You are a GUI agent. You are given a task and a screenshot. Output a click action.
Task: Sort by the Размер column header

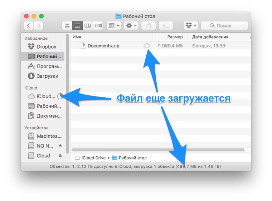[170, 37]
